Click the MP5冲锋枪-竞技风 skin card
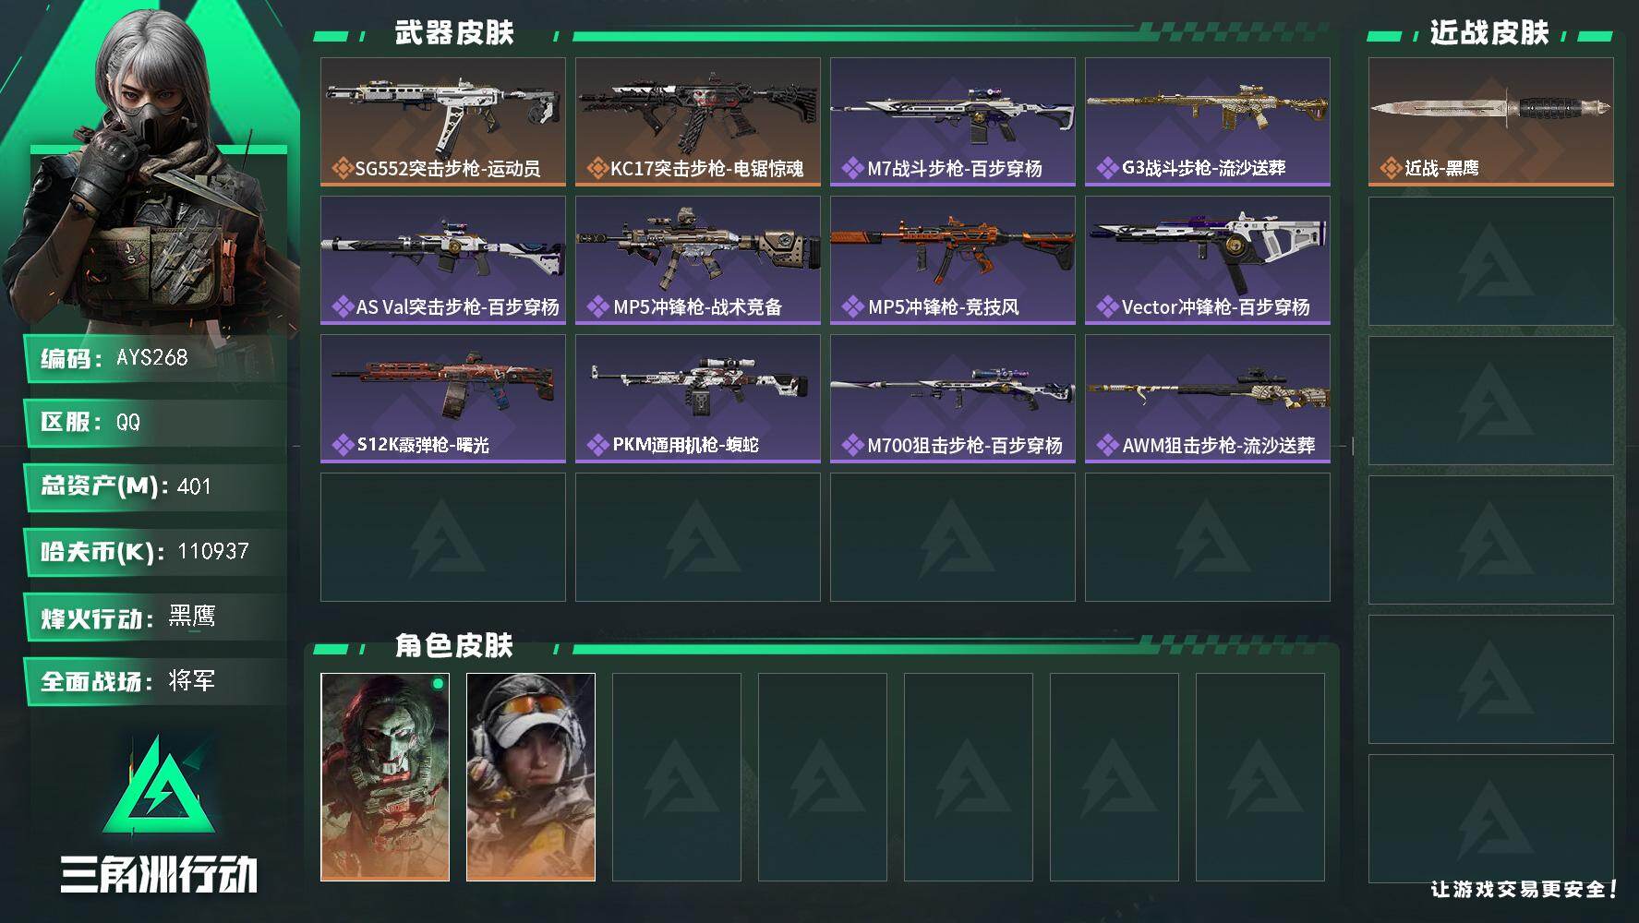This screenshot has width=1639, height=923. (953, 260)
